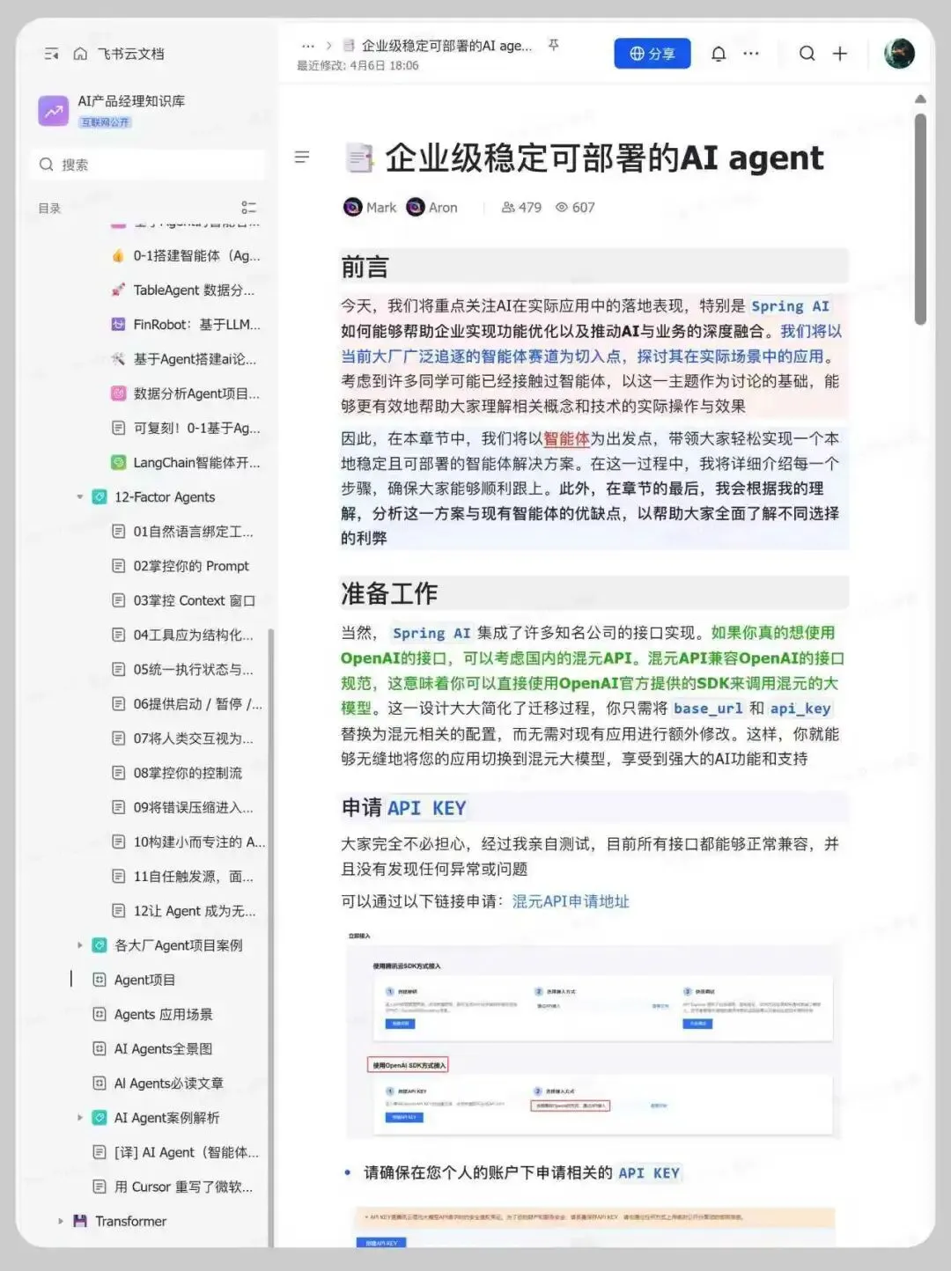Go to home via house icon

click(x=80, y=54)
